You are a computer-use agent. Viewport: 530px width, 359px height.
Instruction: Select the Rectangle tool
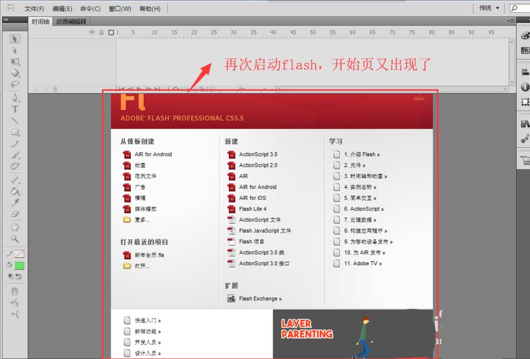pos(14,132)
